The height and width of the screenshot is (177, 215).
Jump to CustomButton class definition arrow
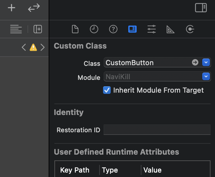click(x=195, y=63)
